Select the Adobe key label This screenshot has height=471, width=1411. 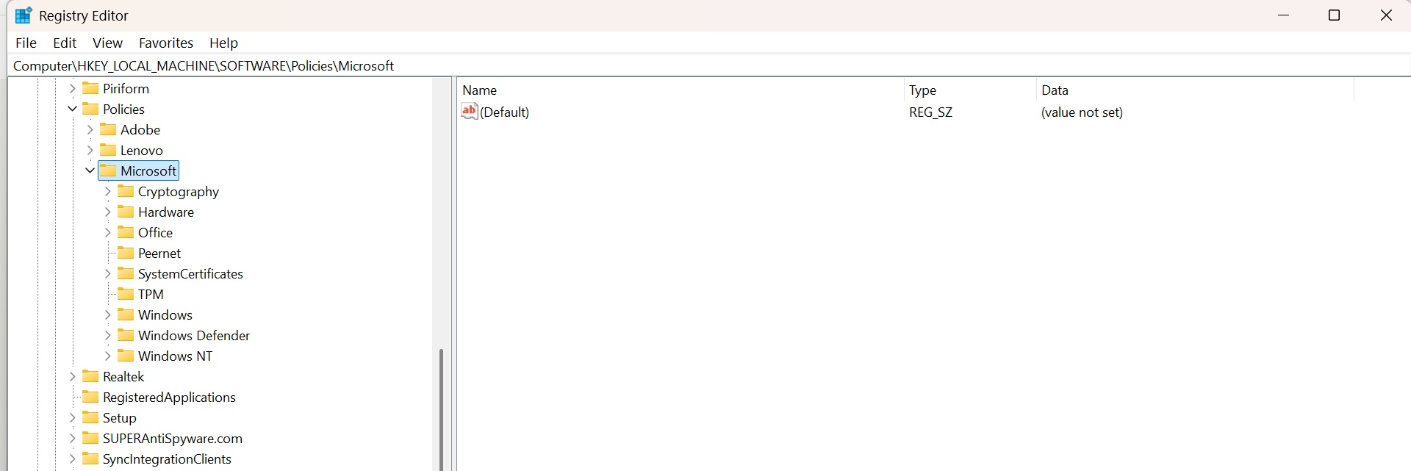(x=140, y=129)
